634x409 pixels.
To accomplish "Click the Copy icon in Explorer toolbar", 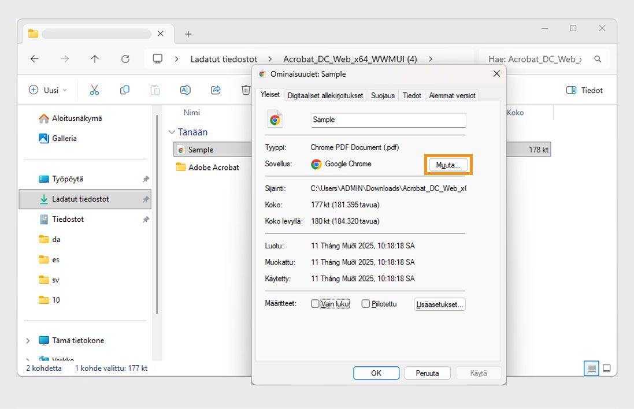I will click(124, 90).
